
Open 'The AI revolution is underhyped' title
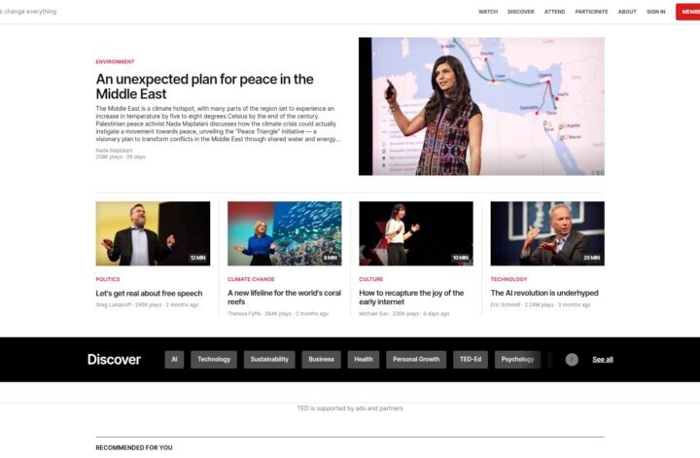coord(544,293)
